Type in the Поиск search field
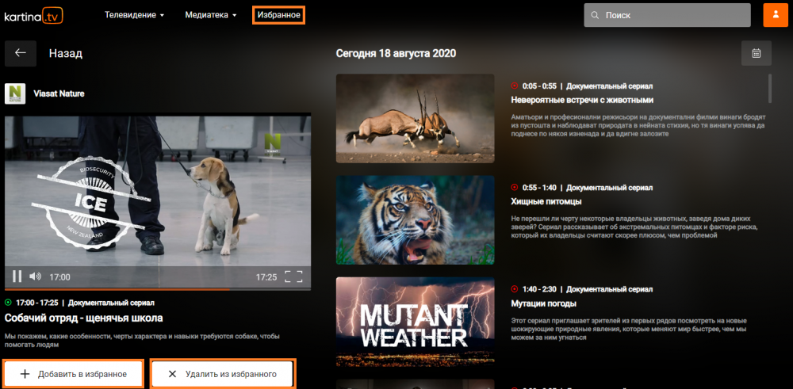 (674, 15)
